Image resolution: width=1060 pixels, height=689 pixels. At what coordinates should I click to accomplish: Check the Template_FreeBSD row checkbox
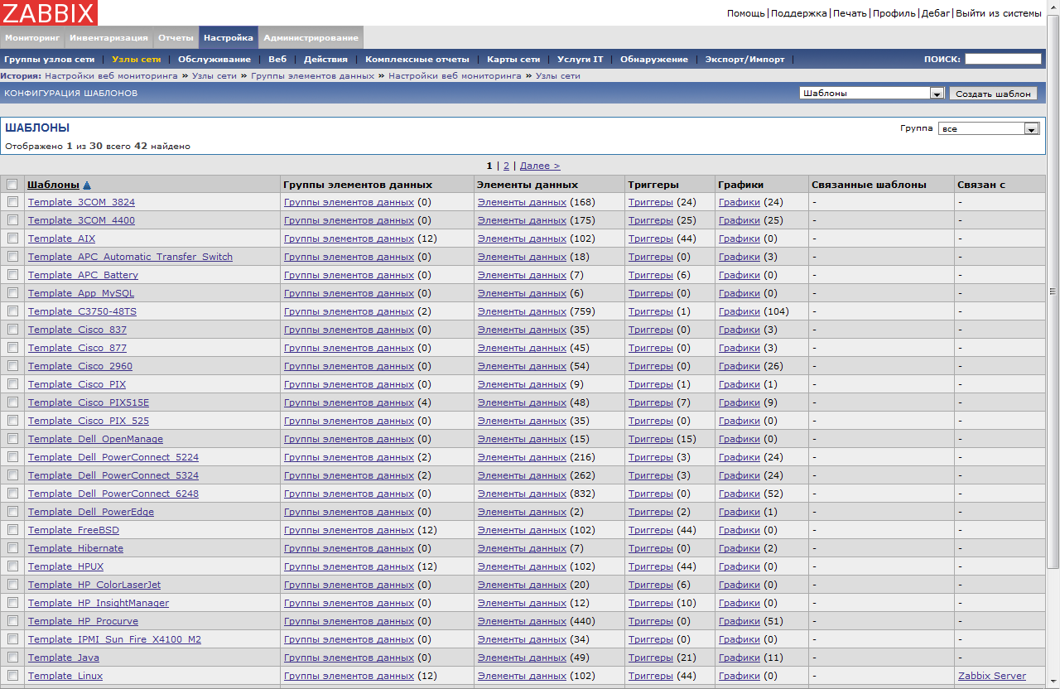12,530
